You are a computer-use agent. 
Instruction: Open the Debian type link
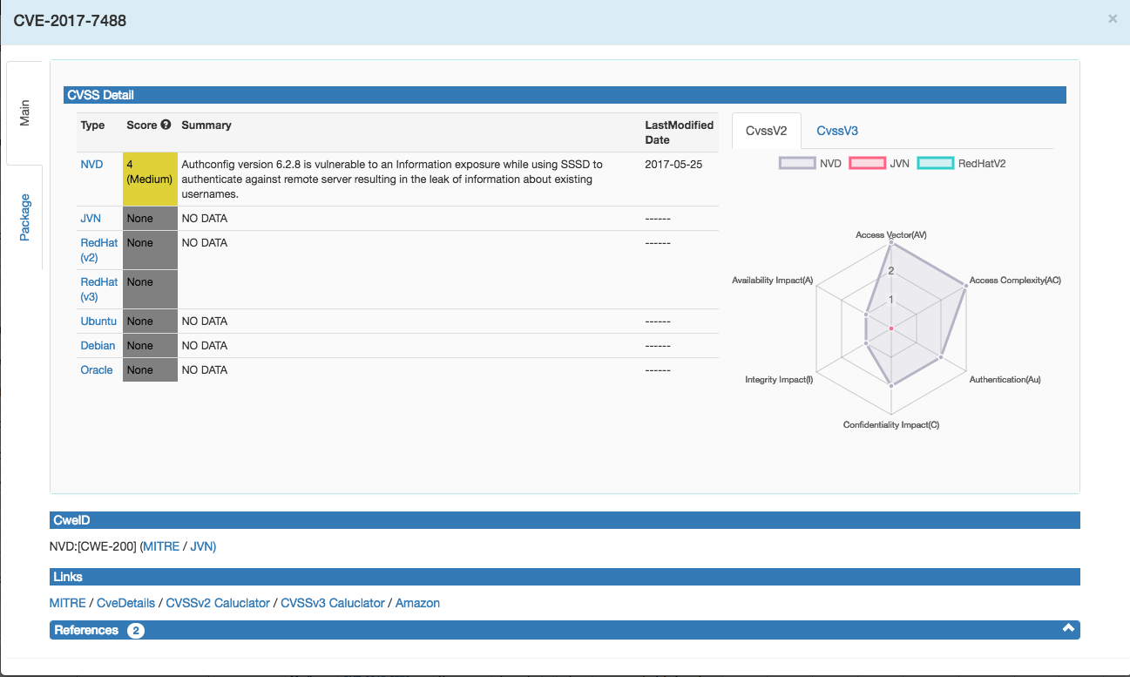(98, 346)
